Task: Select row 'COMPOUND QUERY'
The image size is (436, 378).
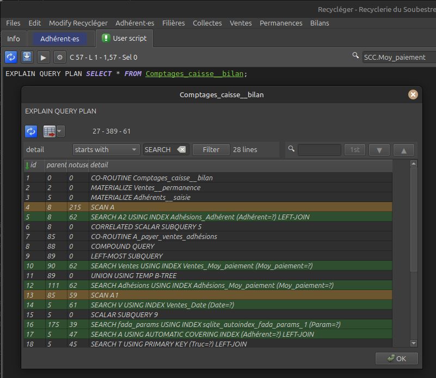Action: pos(208,246)
